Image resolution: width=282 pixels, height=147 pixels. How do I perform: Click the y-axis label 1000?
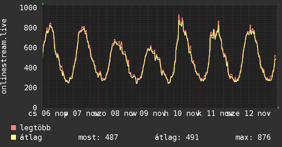click(28, 8)
